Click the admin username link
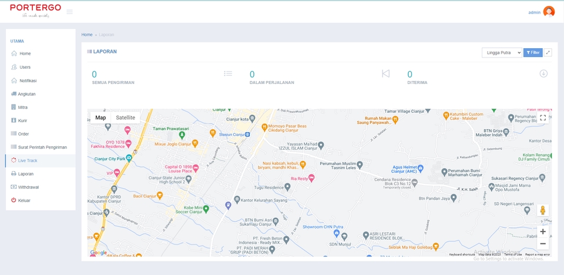564x275 pixels. (534, 12)
